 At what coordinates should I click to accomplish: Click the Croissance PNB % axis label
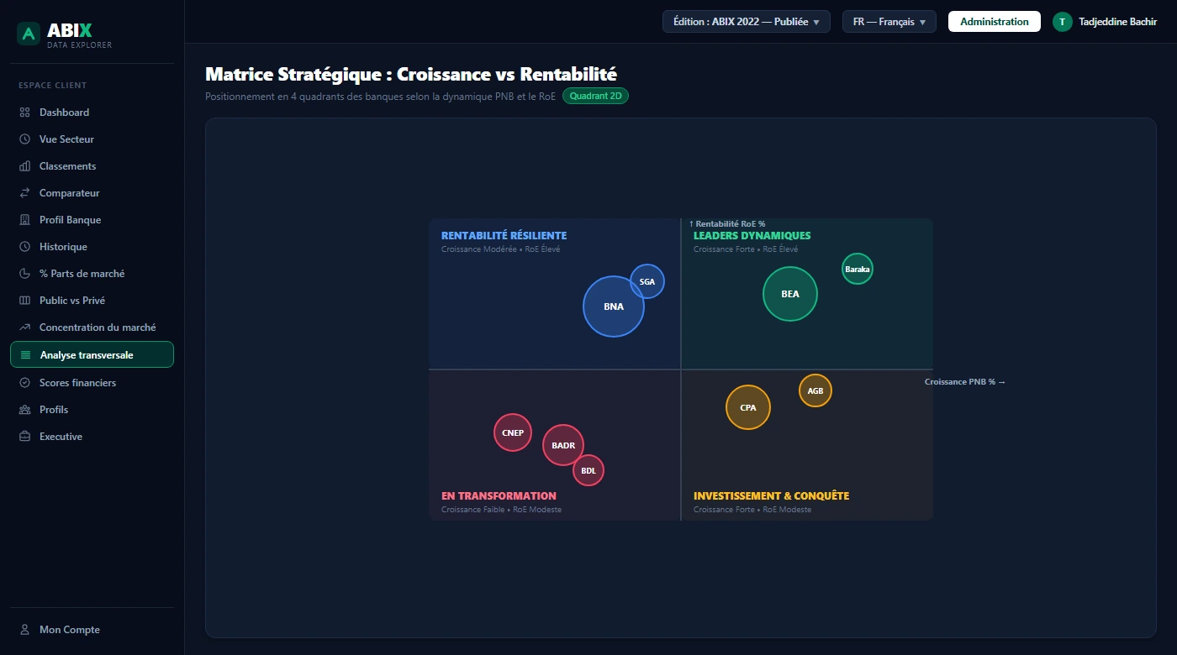(x=965, y=382)
